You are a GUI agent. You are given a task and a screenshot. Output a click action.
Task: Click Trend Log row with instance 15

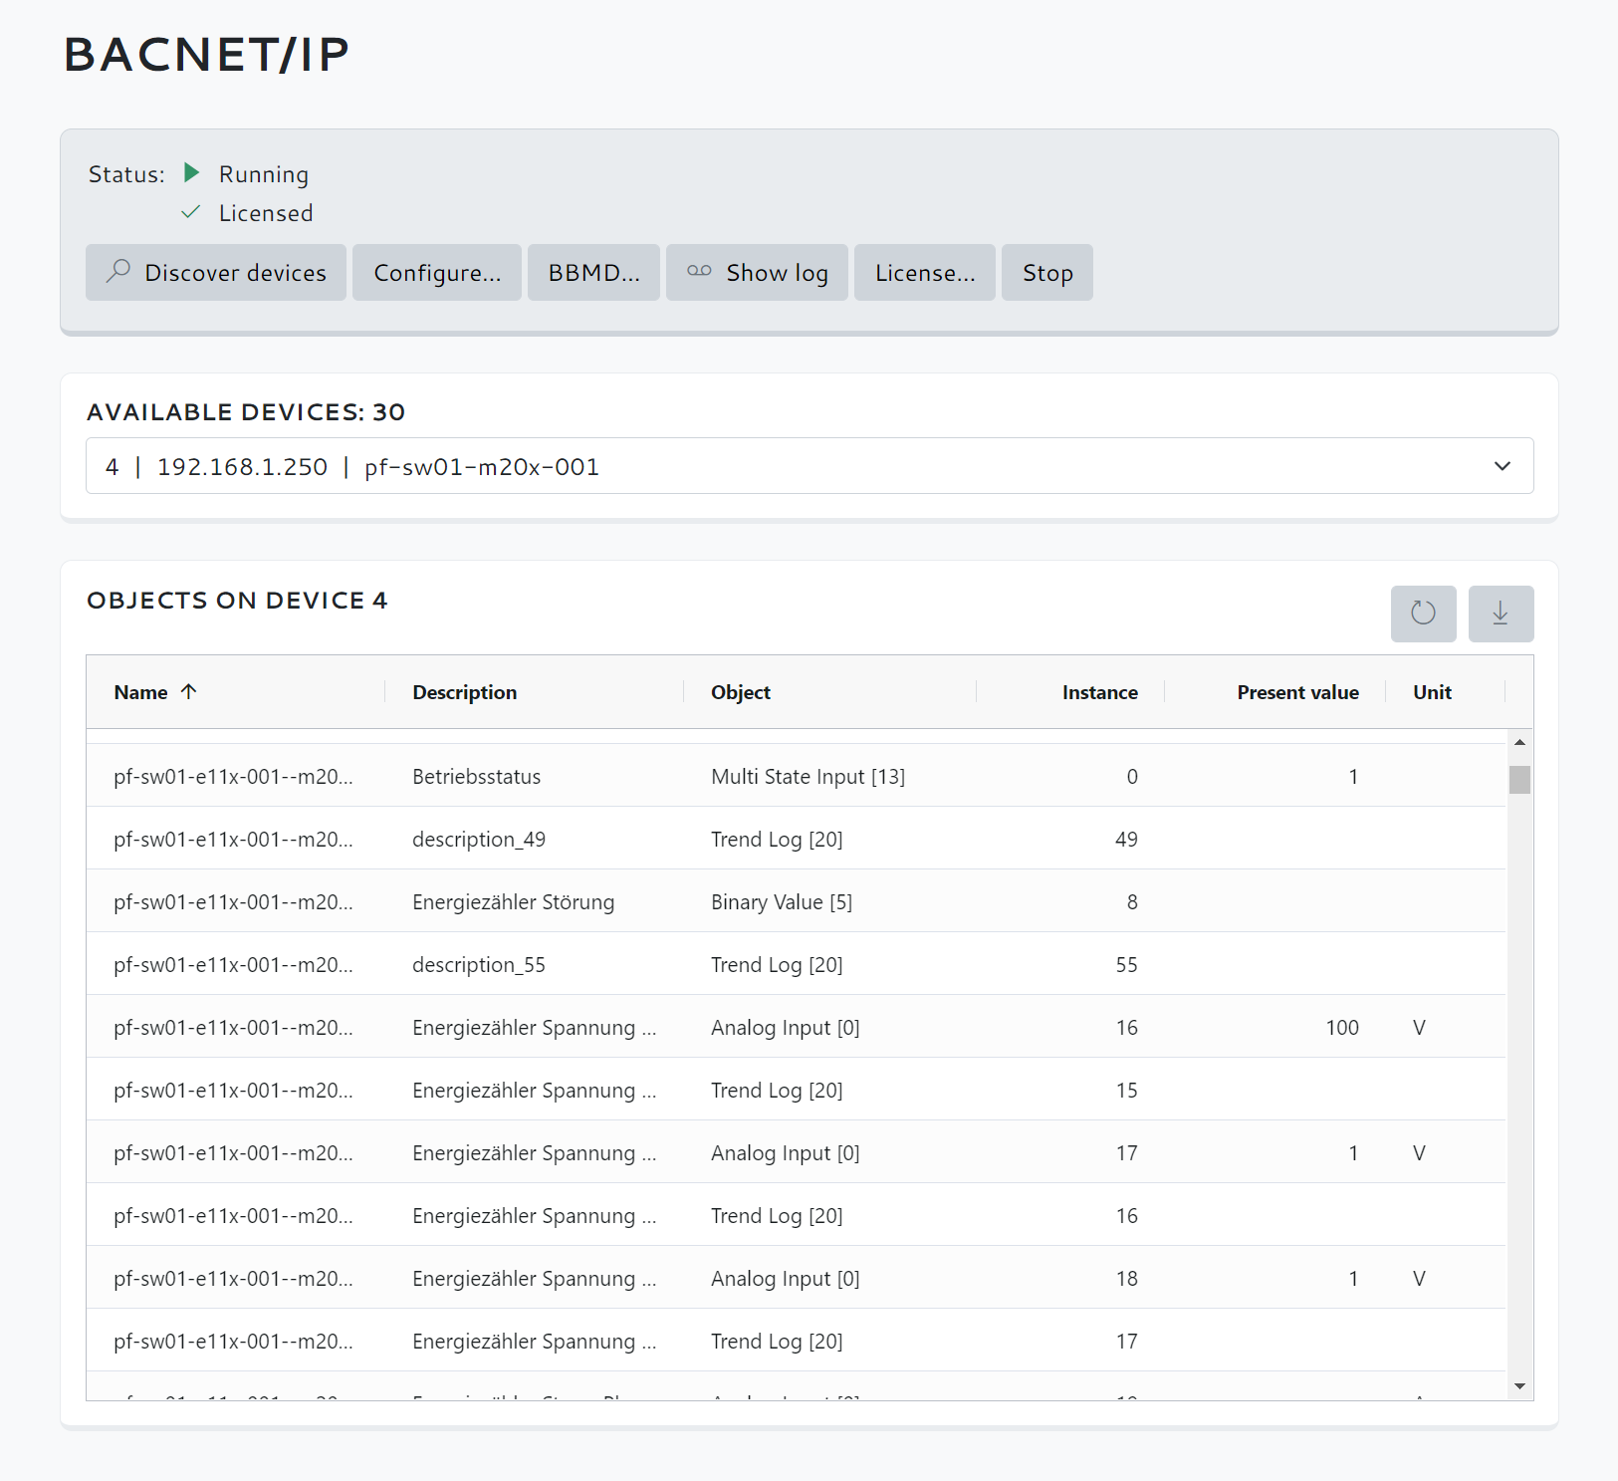(x=797, y=1090)
